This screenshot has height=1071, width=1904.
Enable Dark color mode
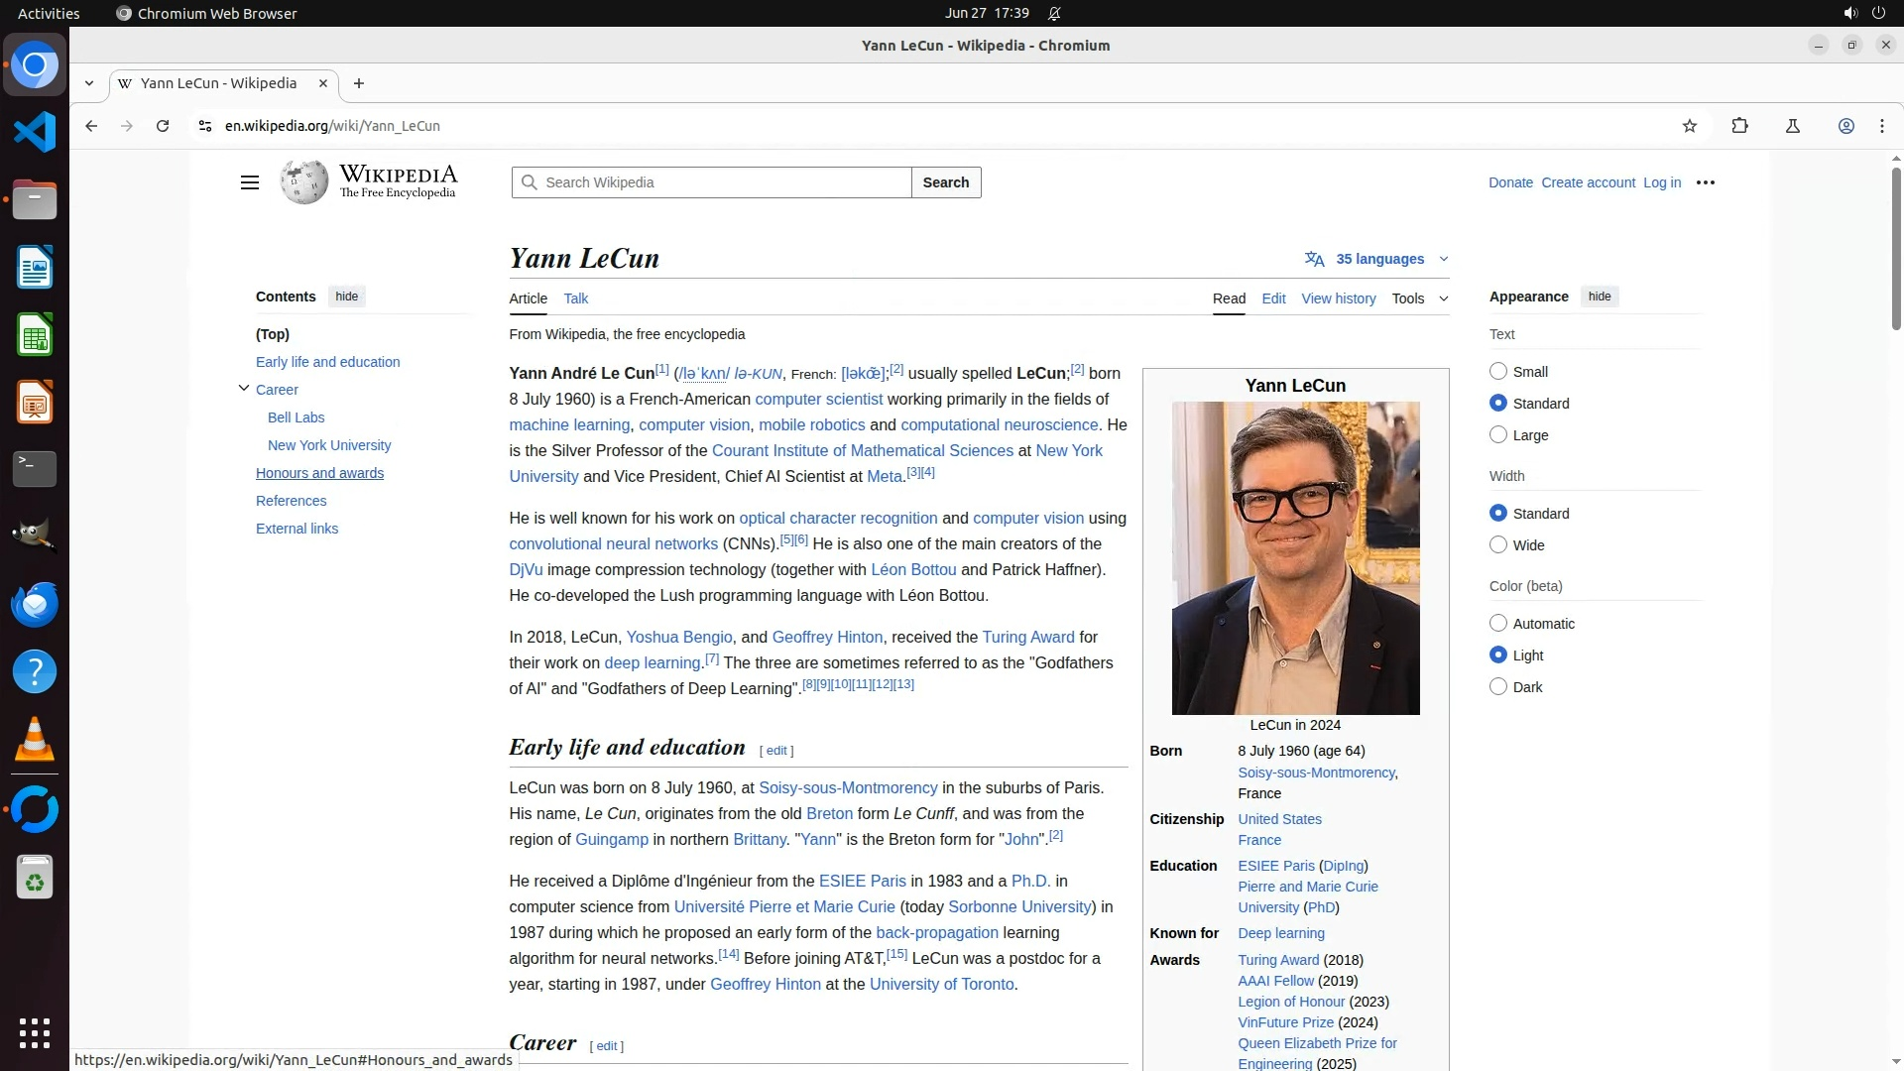pos(1498,686)
